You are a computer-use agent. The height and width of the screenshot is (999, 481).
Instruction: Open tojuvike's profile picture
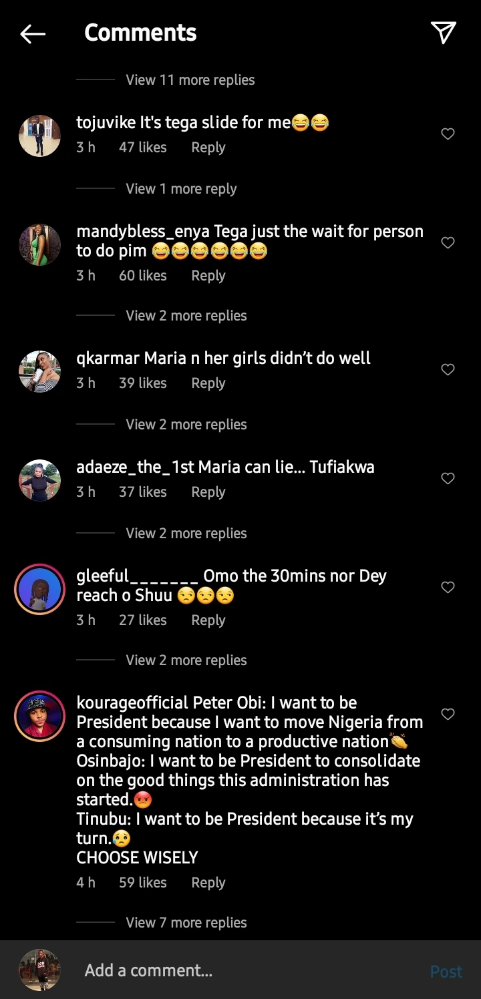40,136
